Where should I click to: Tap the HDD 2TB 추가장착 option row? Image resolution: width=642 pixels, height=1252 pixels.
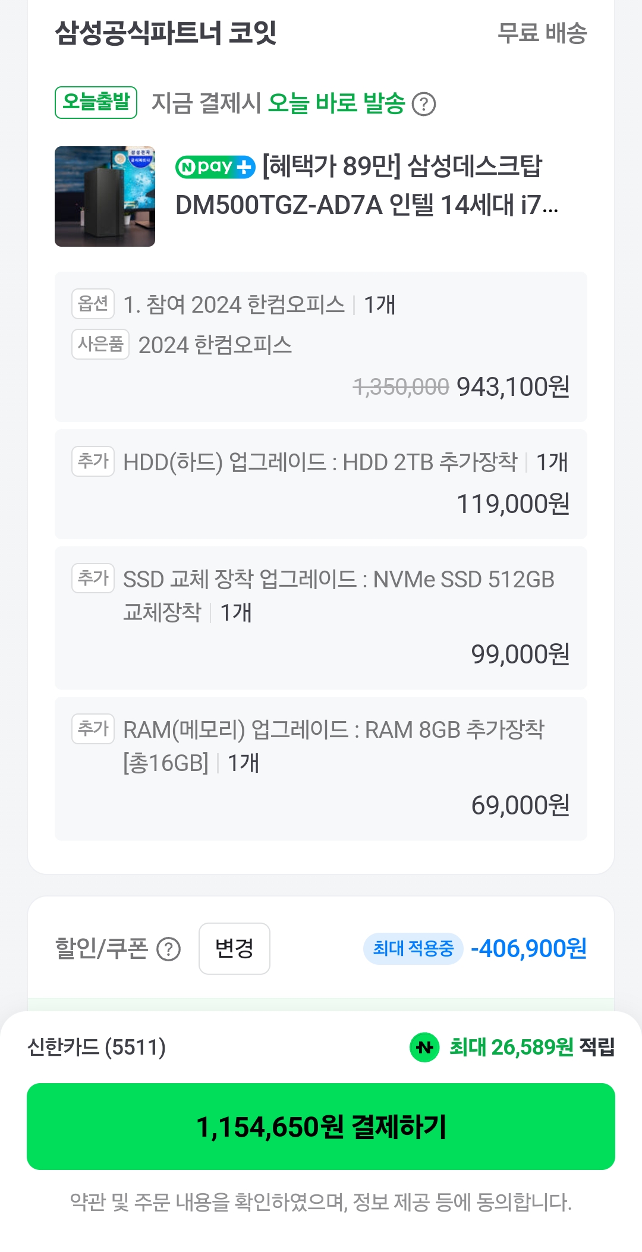[x=321, y=484]
